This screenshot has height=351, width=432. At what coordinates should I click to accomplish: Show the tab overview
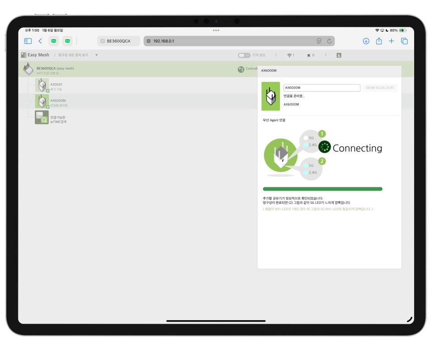coord(404,41)
